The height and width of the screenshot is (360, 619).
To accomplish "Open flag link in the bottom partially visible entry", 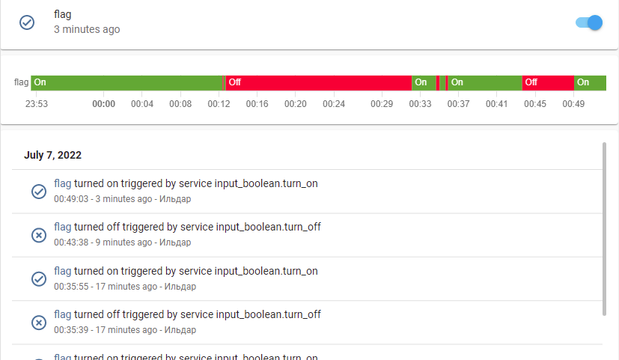I will (x=62, y=356).
